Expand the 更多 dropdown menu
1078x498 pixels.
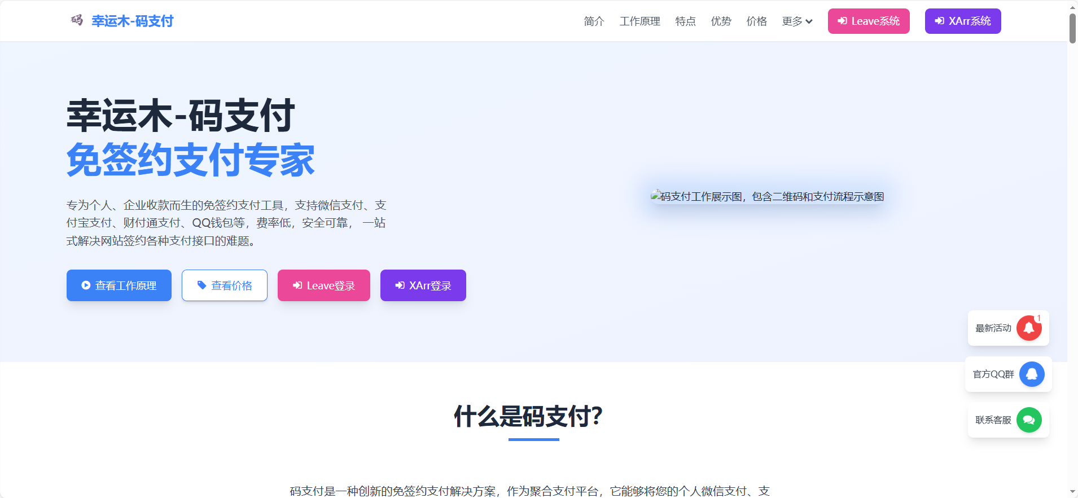797,21
